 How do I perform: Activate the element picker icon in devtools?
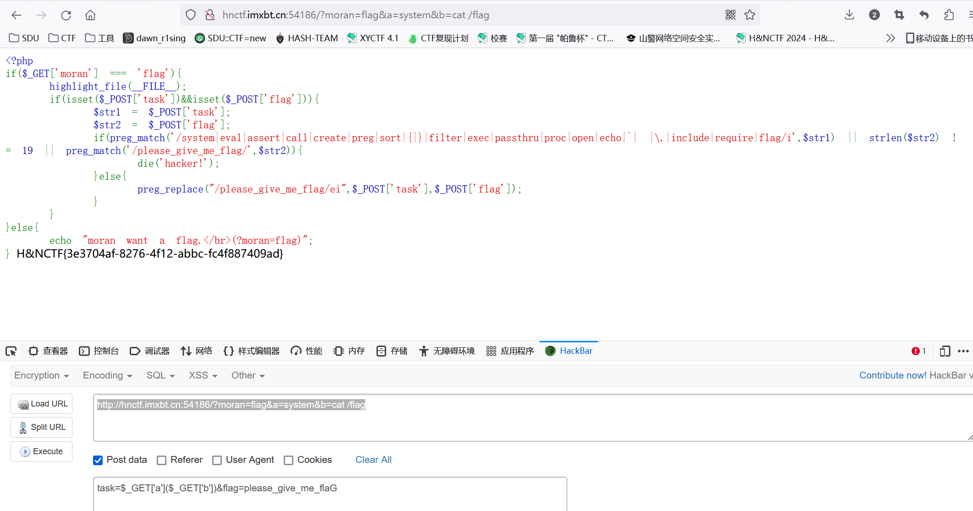point(11,351)
